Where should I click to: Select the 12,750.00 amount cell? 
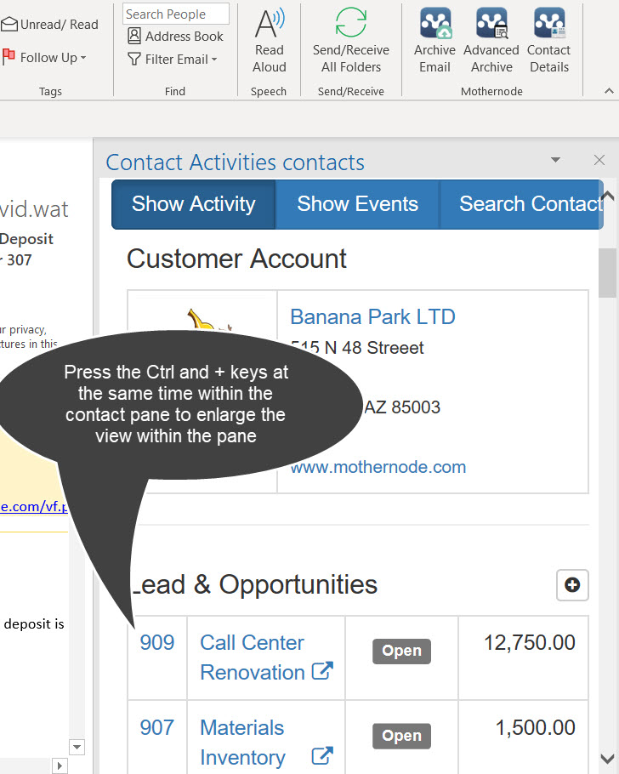tap(523, 657)
